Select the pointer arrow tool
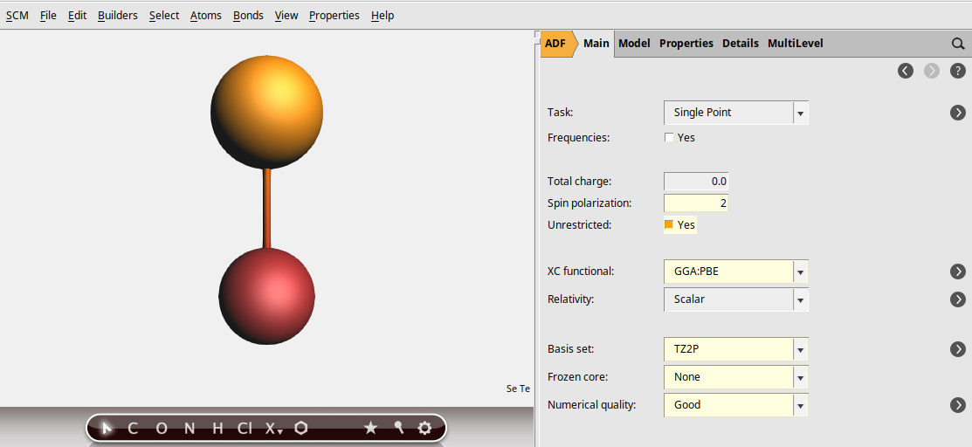972x447 pixels. (107, 428)
